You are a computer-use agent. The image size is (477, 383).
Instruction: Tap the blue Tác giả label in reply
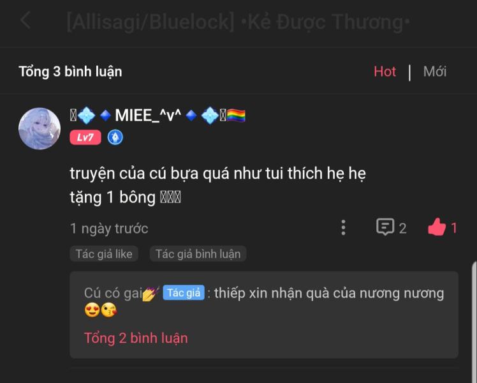point(184,293)
